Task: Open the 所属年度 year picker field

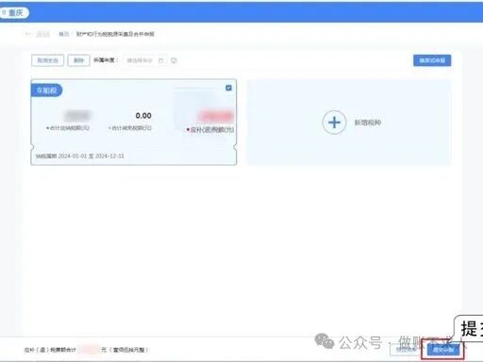Action: (x=145, y=60)
